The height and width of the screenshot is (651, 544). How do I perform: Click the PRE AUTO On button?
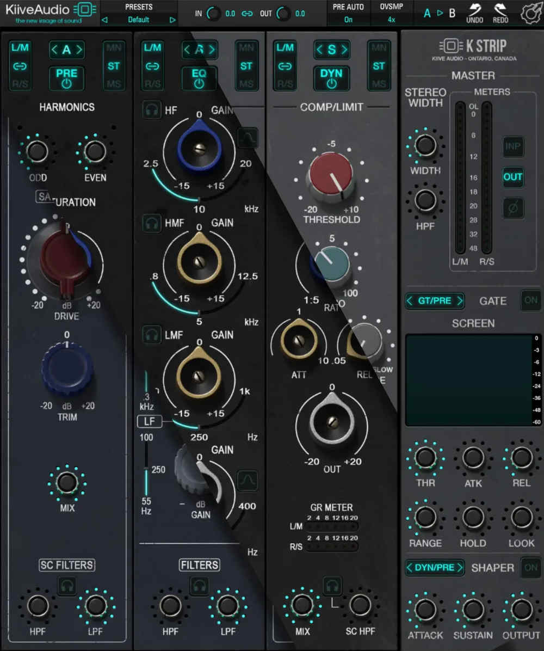click(348, 19)
